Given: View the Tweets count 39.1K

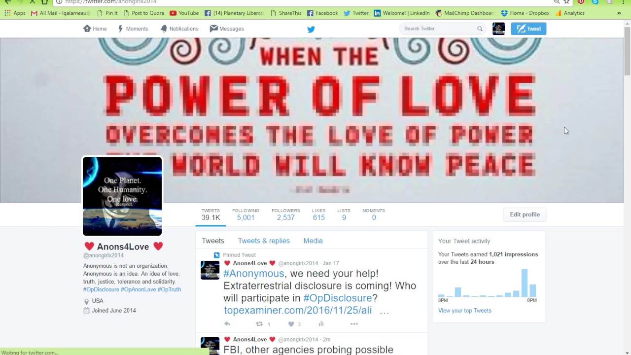Looking at the screenshot, I should pyautogui.click(x=210, y=214).
